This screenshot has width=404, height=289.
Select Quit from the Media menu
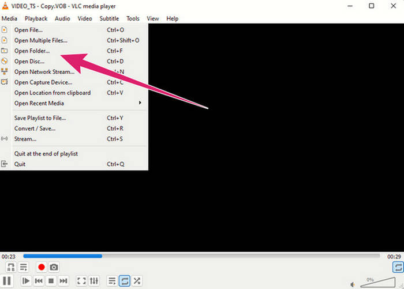click(74, 164)
